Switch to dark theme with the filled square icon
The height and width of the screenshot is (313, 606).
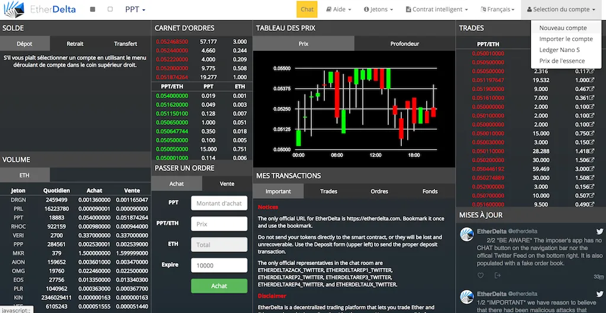coord(92,9)
